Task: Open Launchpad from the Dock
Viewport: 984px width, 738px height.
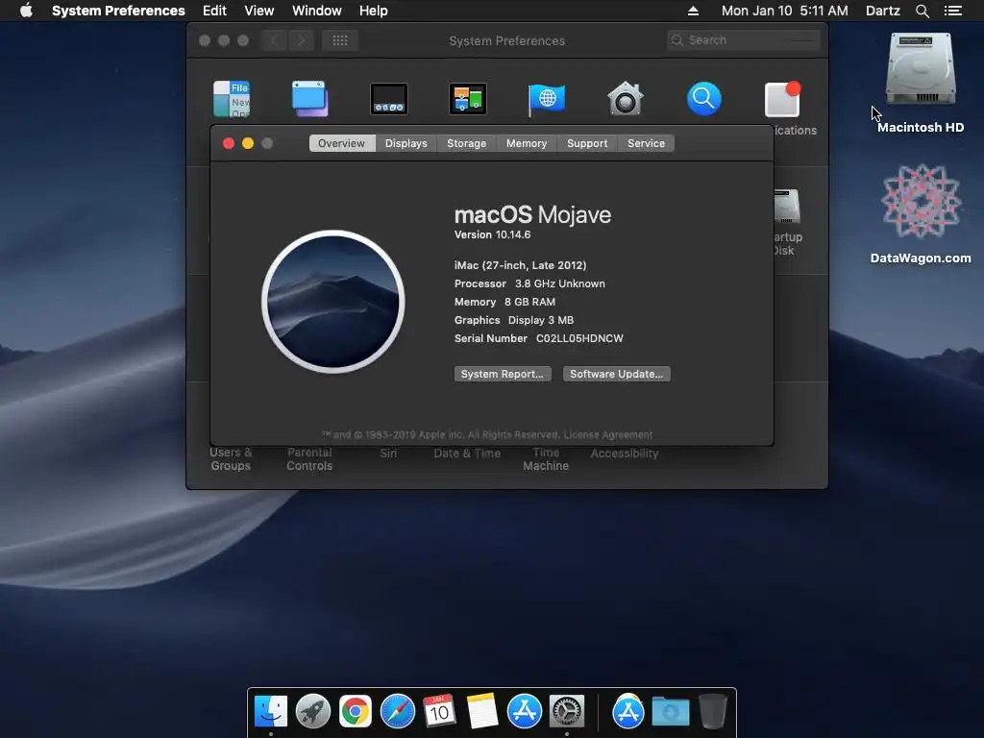Action: 313,711
